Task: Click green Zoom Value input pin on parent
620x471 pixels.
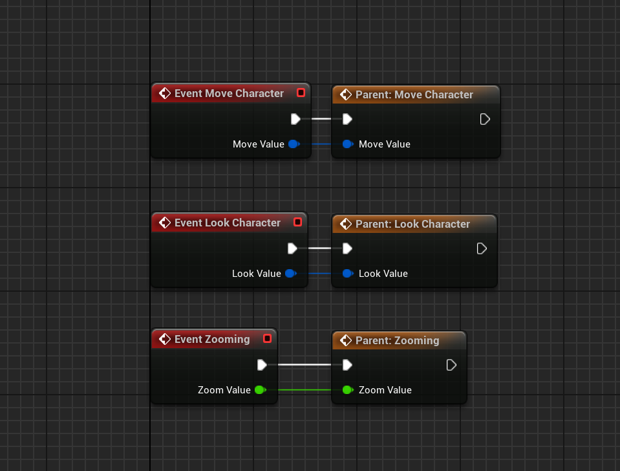Action: tap(347, 390)
